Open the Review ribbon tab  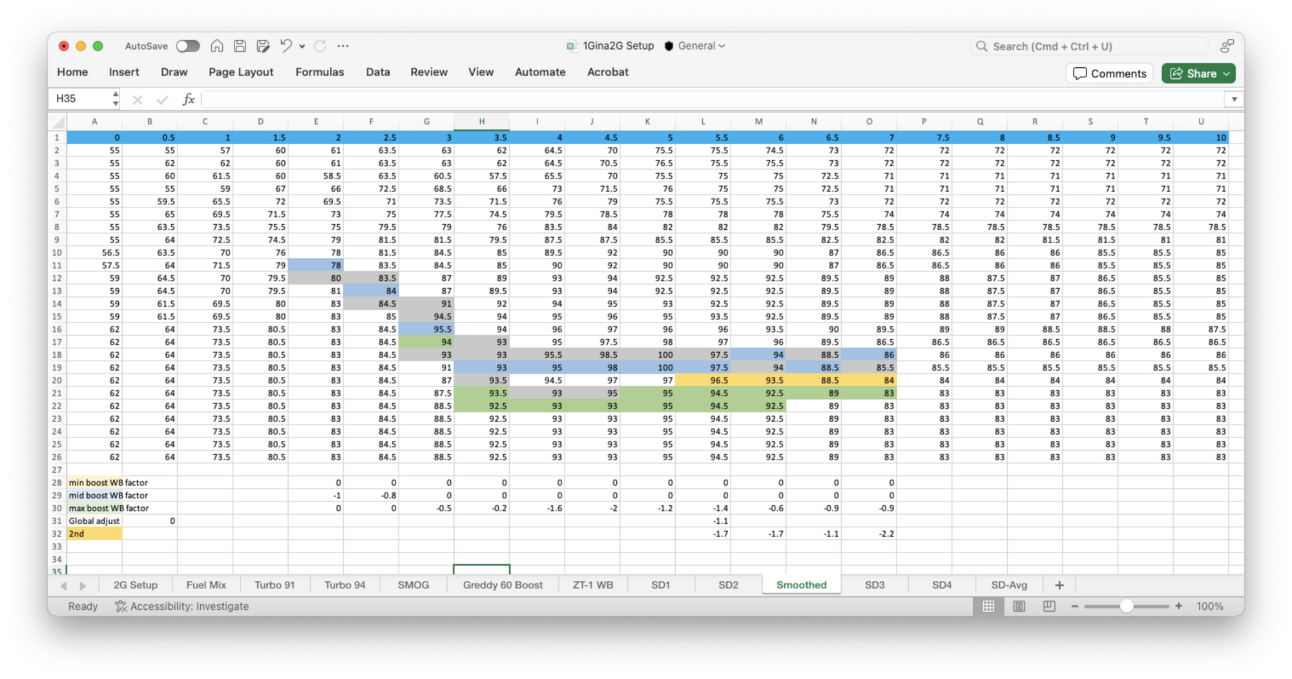click(x=429, y=72)
